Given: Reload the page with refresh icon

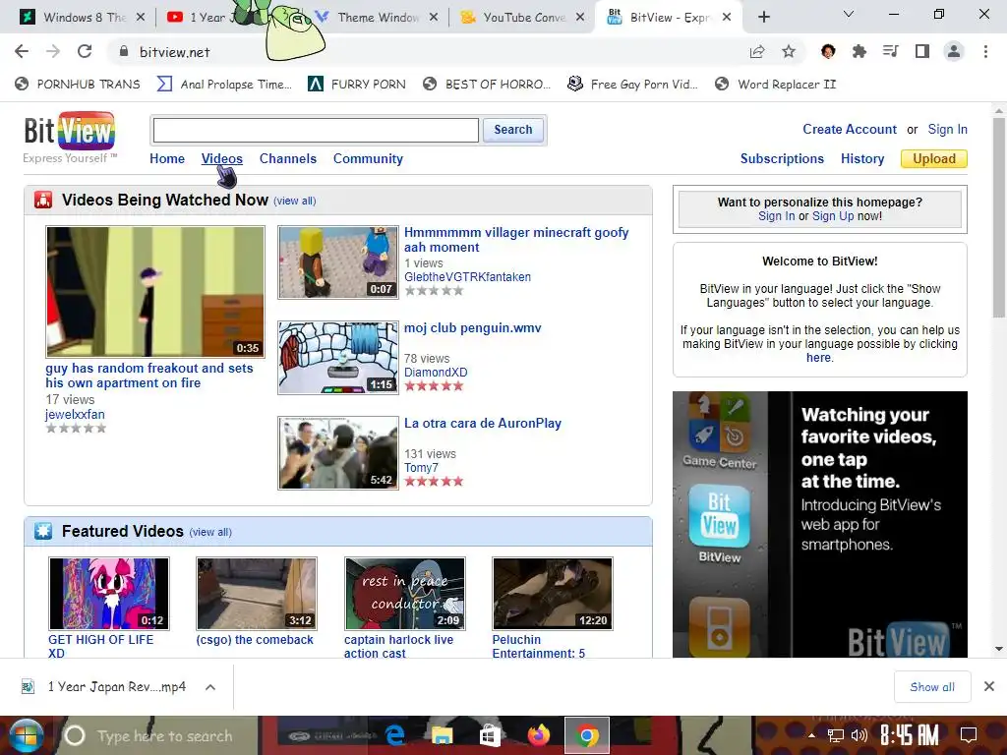Looking at the screenshot, I should 85,51.
